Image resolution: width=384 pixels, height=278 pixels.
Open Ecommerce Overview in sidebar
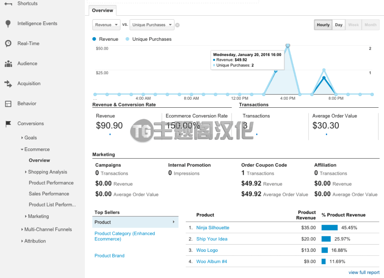coord(39,161)
